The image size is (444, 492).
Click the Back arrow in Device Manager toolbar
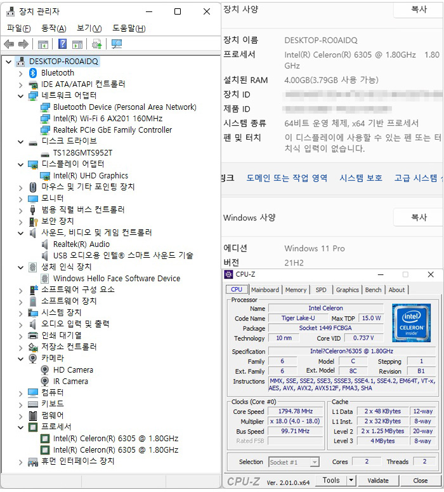click(9, 44)
